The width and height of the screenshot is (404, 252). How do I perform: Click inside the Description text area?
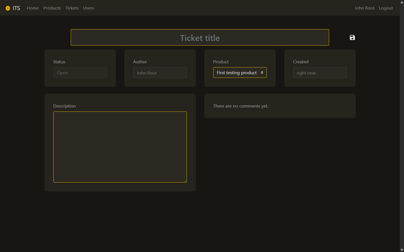[x=120, y=147]
